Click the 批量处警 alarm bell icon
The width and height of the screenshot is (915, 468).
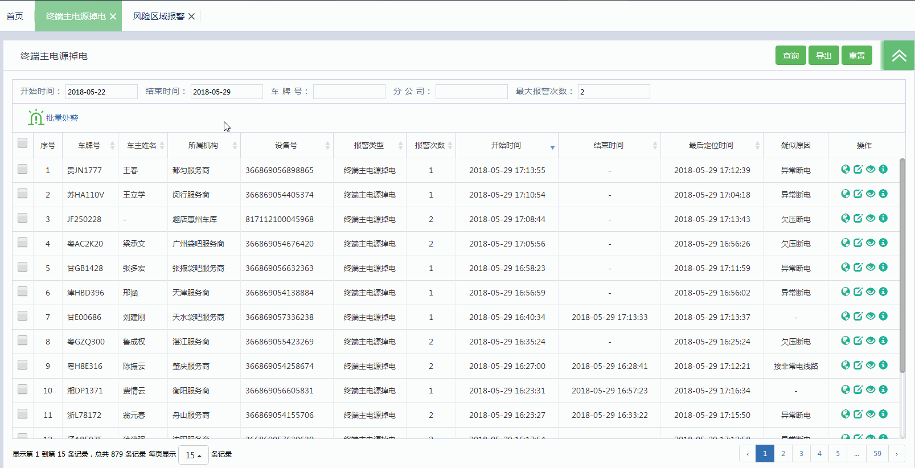coord(36,118)
